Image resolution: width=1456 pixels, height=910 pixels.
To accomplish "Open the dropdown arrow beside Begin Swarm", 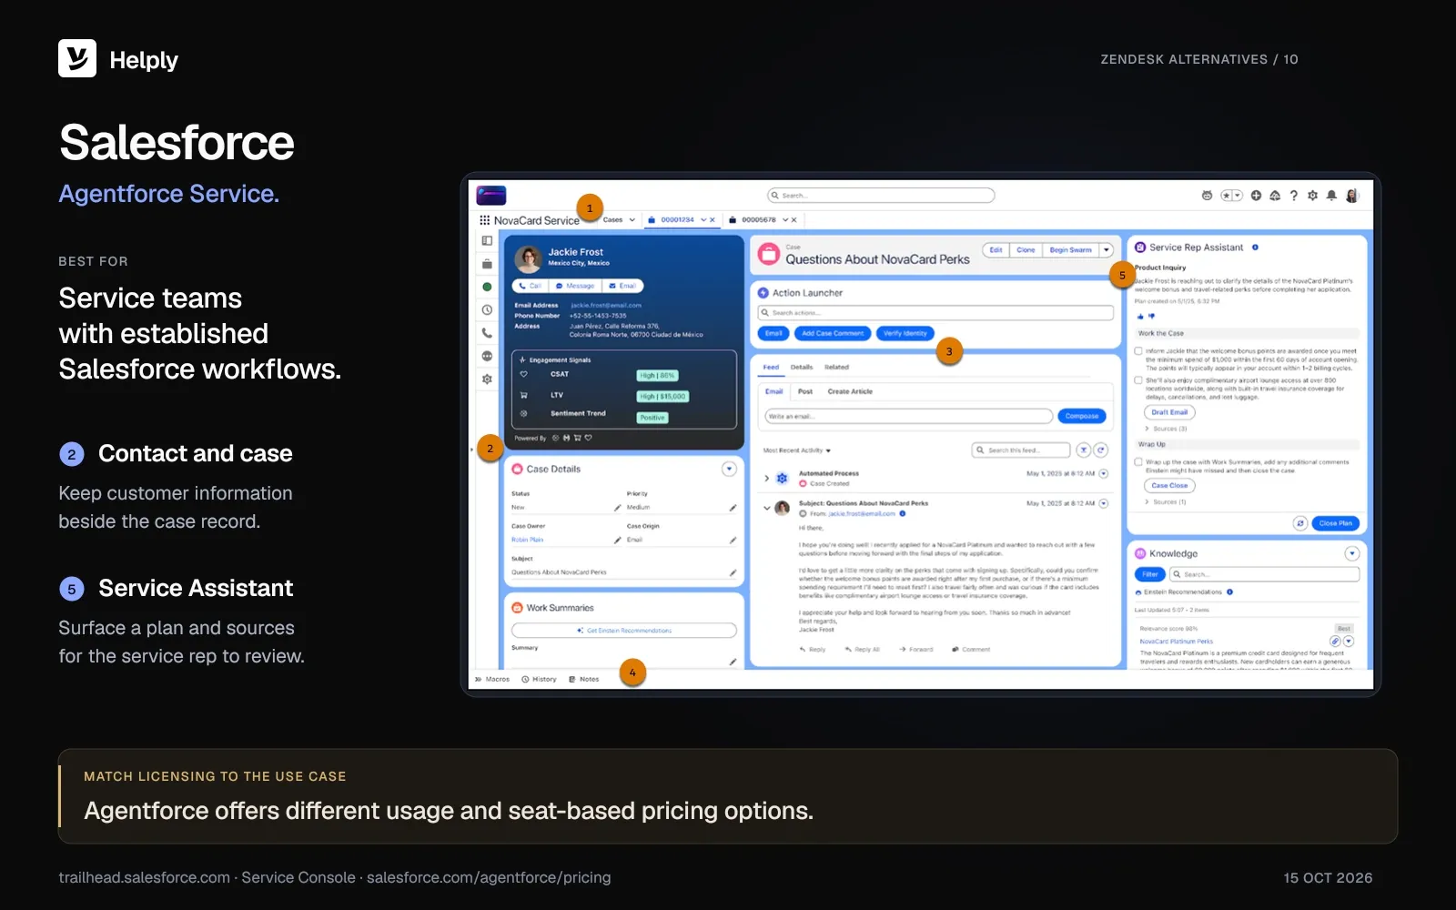I will point(1107,250).
